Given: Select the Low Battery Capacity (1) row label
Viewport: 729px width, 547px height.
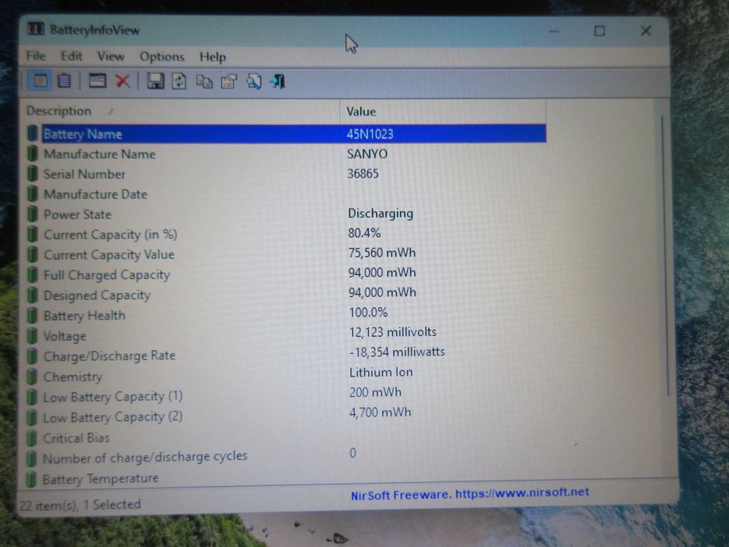Looking at the screenshot, I should click(113, 396).
